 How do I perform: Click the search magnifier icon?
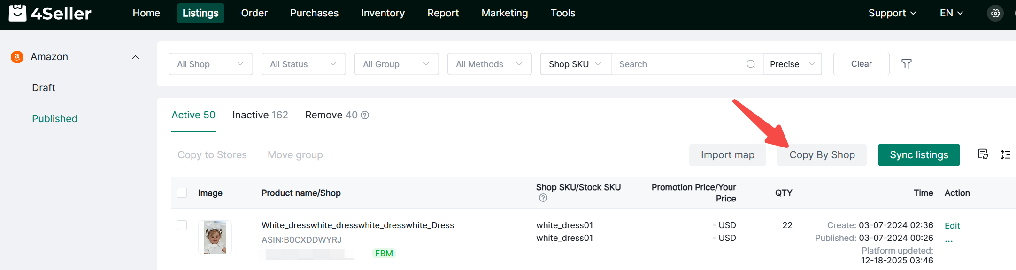click(x=751, y=64)
